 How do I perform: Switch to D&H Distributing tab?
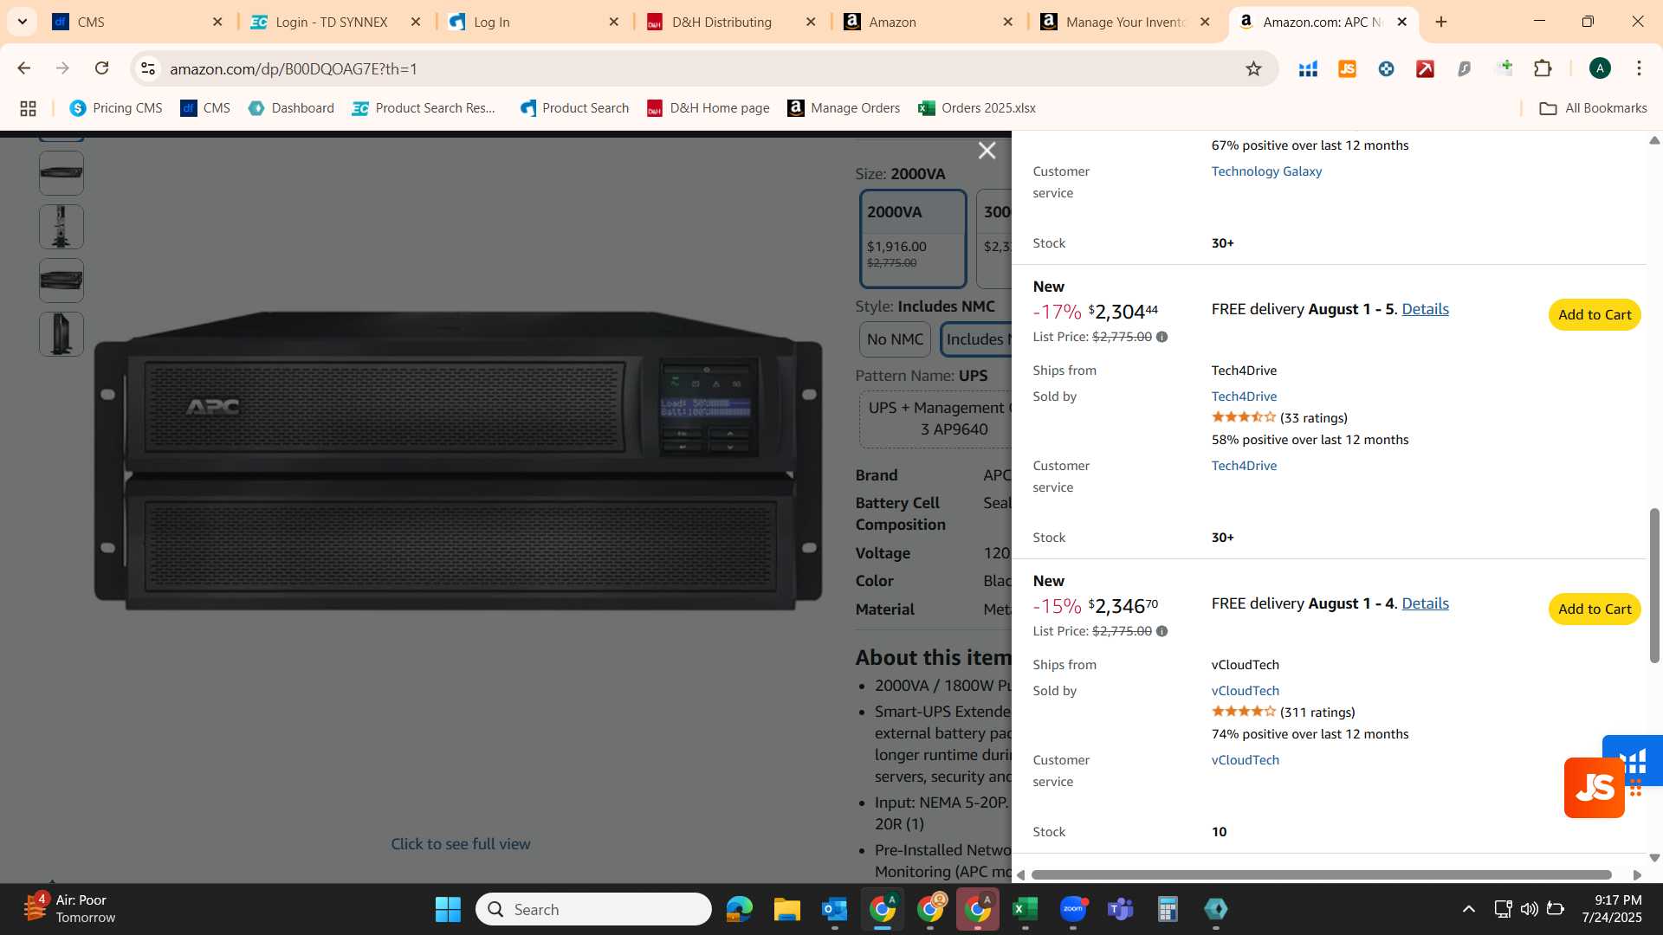731,22
